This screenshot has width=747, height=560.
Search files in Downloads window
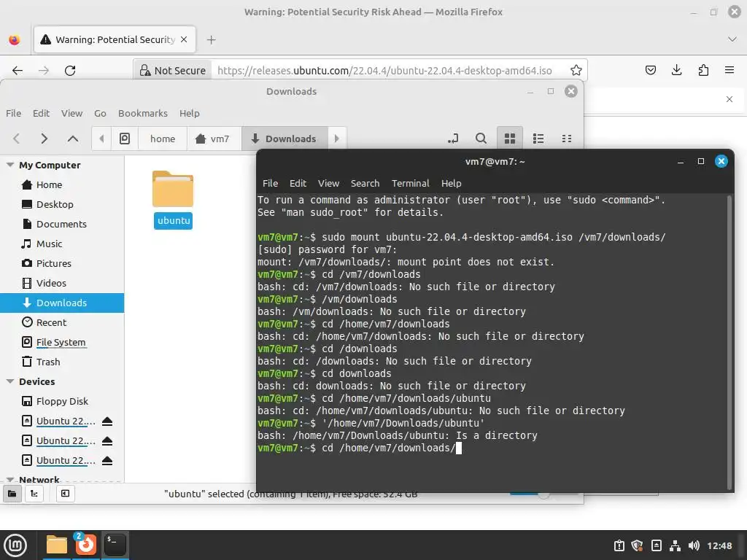pos(481,139)
